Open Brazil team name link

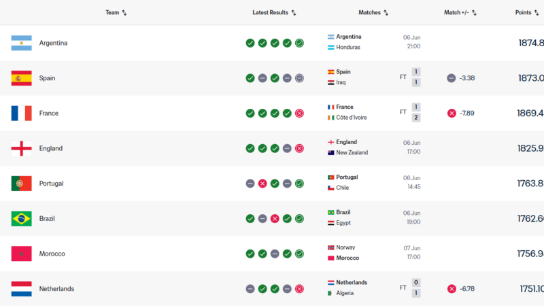47,218
